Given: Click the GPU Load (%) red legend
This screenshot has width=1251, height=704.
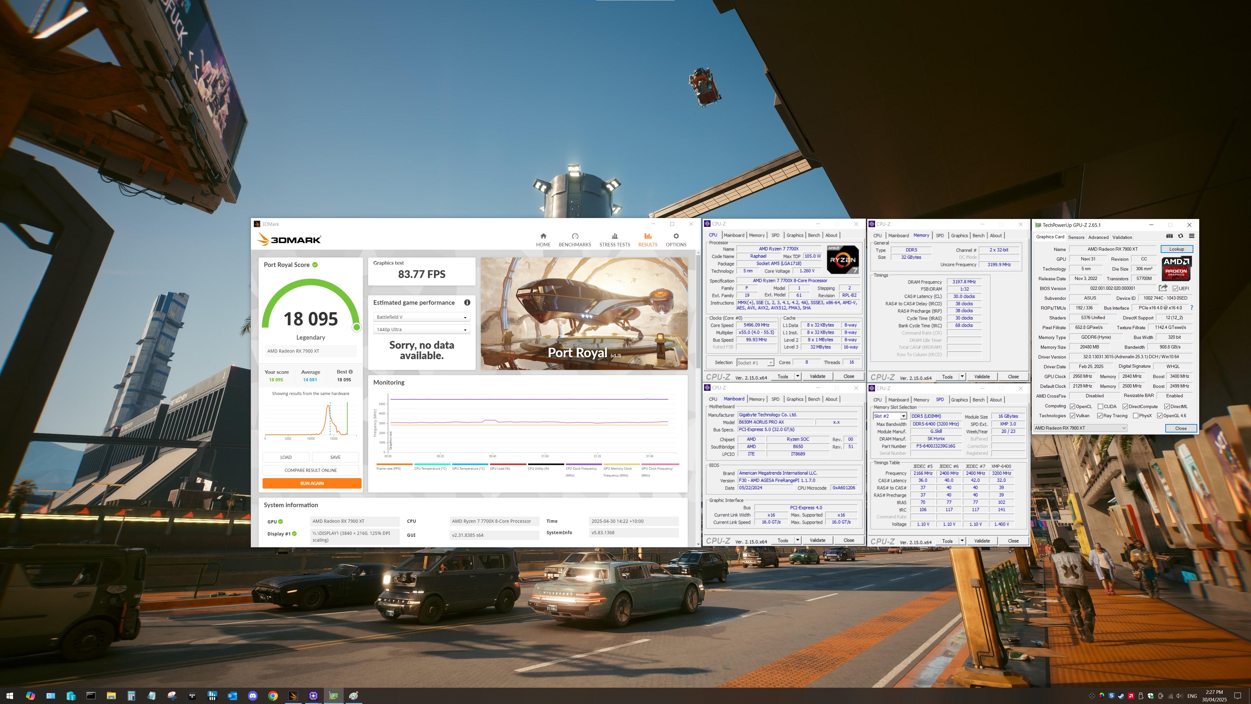Looking at the screenshot, I should point(508,467).
